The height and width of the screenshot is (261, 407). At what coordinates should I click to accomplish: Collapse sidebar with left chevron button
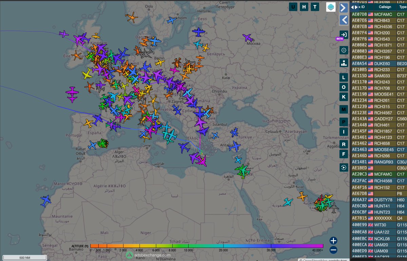(344, 20)
